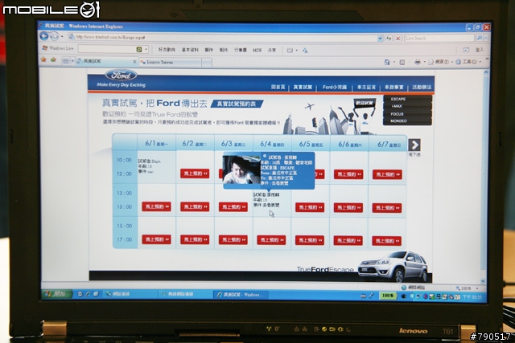
Task: Click the taskbar clock
Action: [472, 297]
